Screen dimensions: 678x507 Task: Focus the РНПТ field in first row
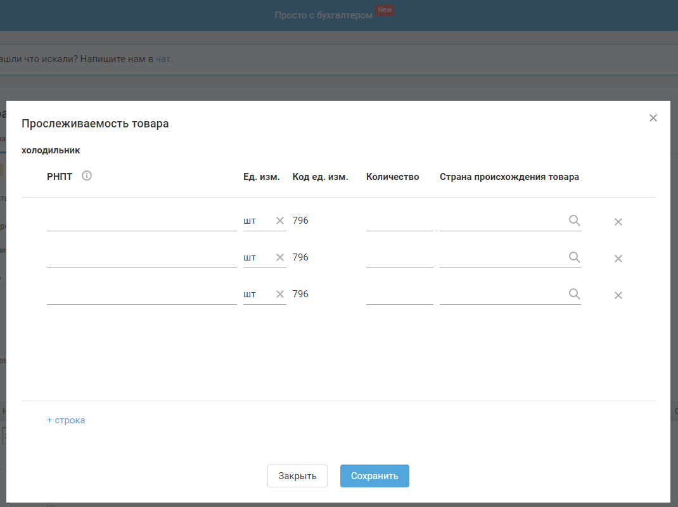tap(142, 221)
